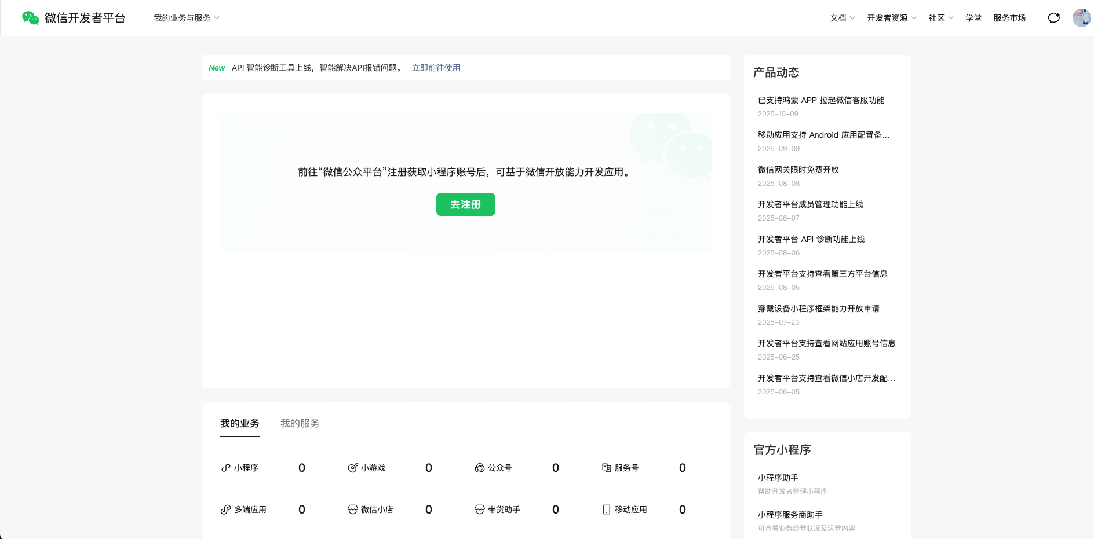Click the 带货助手 icon
This screenshot has width=1094, height=539.
(x=480, y=509)
